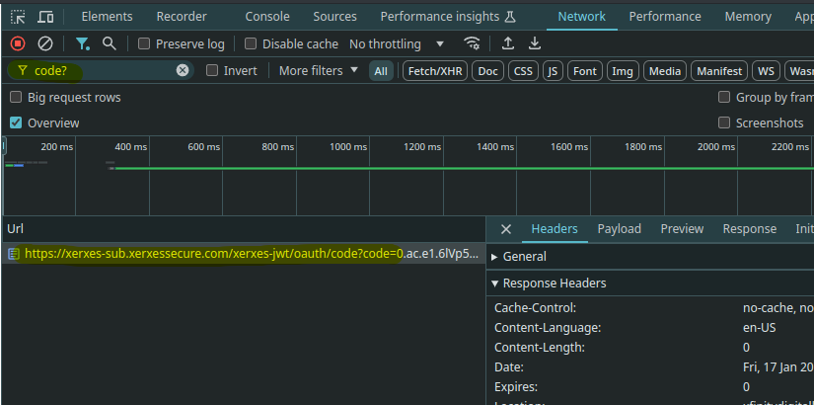Check the Invert filter checkbox
The width and height of the screenshot is (814, 405).
tap(212, 70)
